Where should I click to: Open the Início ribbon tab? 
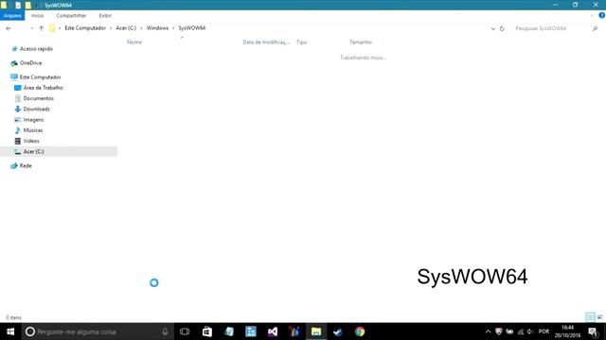click(x=37, y=16)
